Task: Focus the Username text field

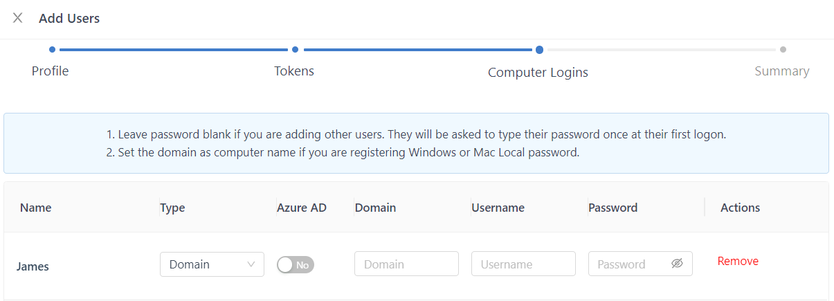Action: point(523,264)
